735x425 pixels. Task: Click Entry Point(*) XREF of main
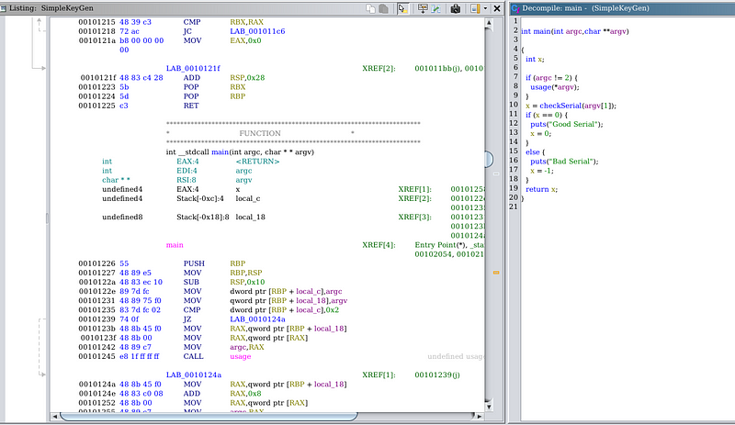(x=441, y=245)
